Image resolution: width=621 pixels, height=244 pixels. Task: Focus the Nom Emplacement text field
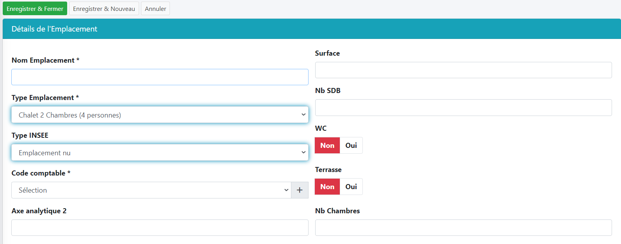(160, 77)
